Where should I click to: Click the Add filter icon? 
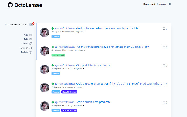pos(30,35)
